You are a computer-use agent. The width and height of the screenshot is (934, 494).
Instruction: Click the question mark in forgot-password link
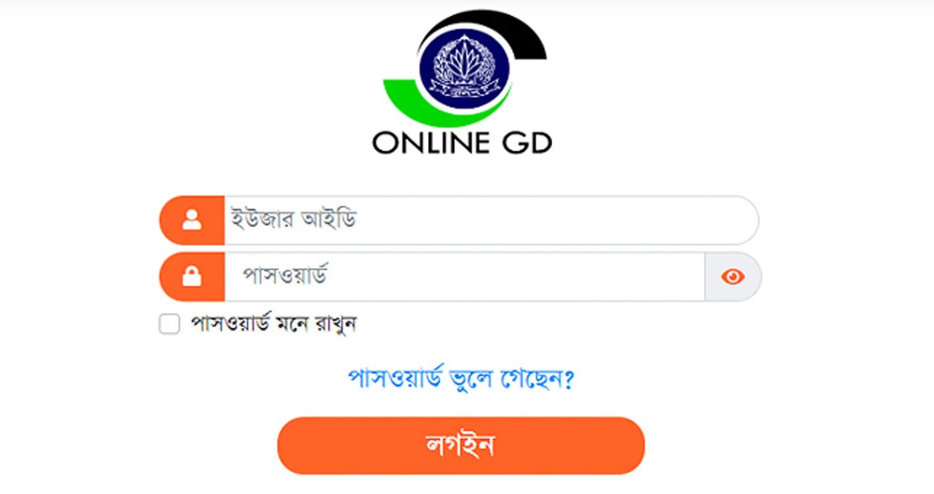click(569, 380)
